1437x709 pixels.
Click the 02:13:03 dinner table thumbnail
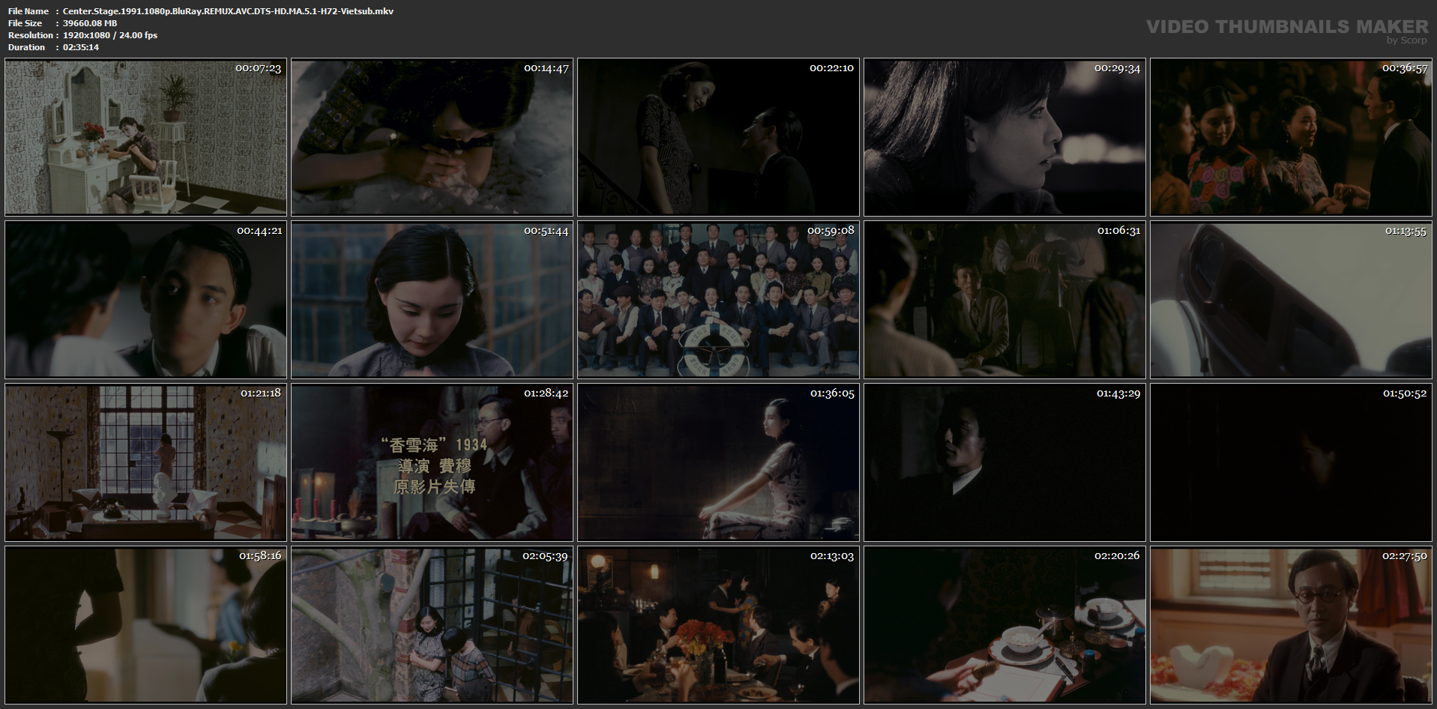point(718,625)
